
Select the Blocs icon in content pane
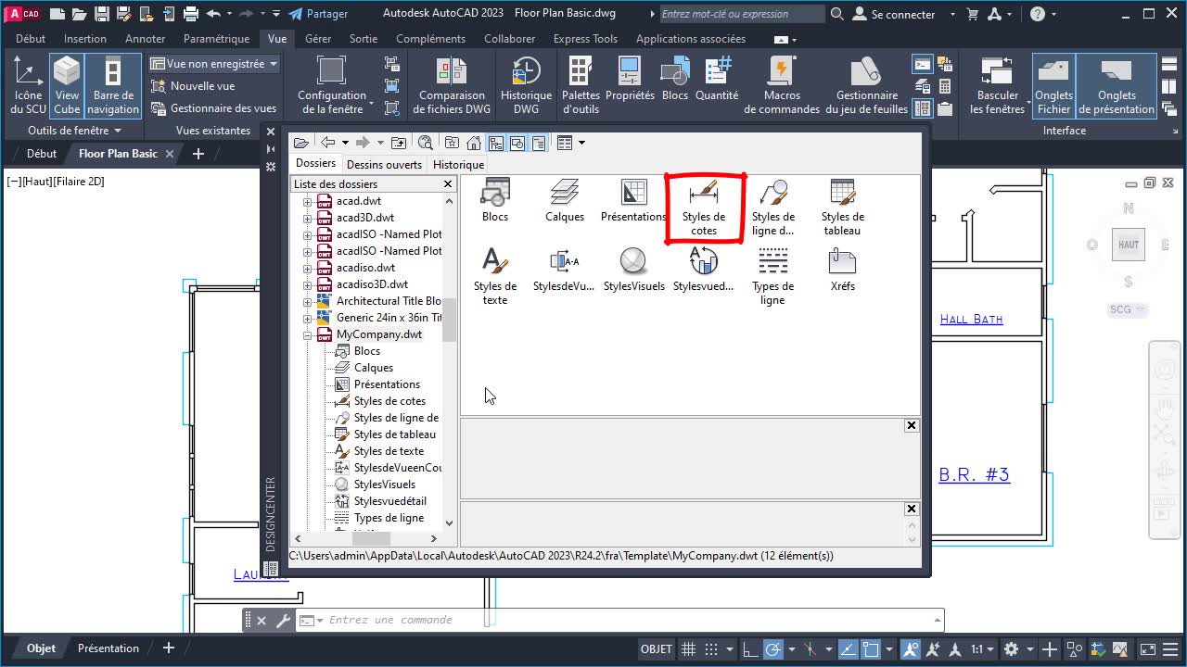tap(495, 200)
